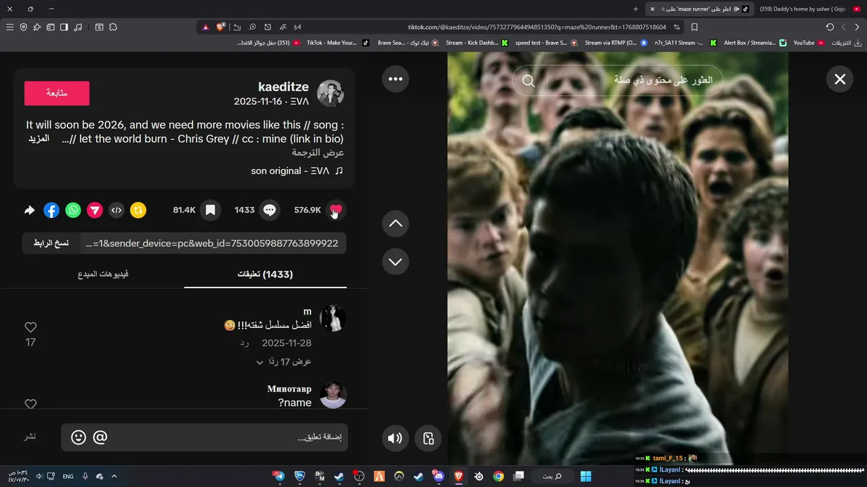Open the YouTube bookmark
The height and width of the screenshot is (487, 867).
809,43
